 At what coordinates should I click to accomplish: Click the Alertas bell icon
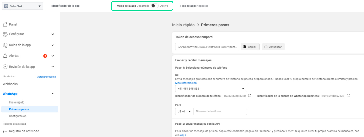click(5, 56)
